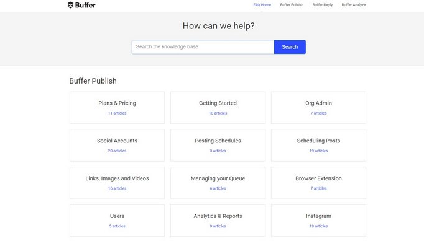Click '16 articles' under Links, Images and Videos

pos(117,188)
